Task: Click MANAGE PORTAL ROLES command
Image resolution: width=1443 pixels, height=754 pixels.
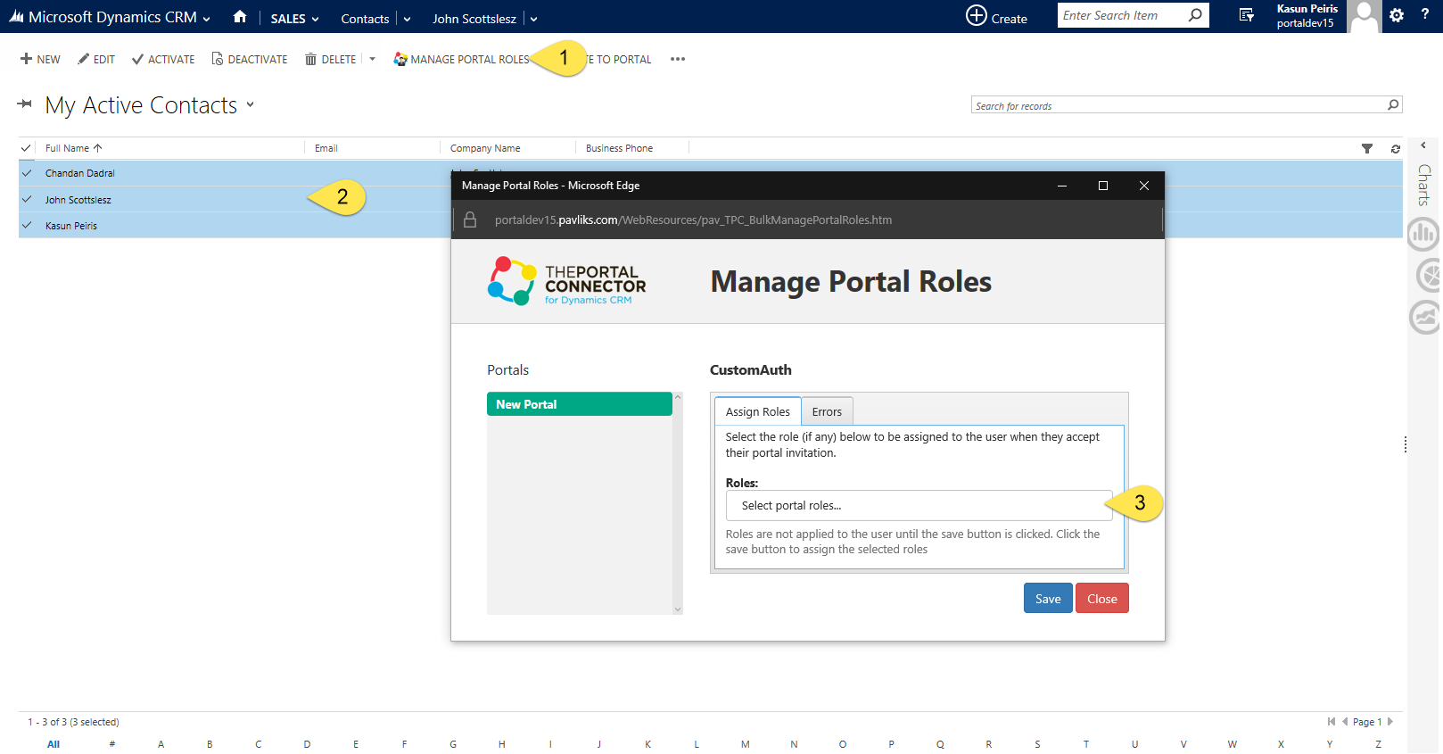Action: click(462, 60)
